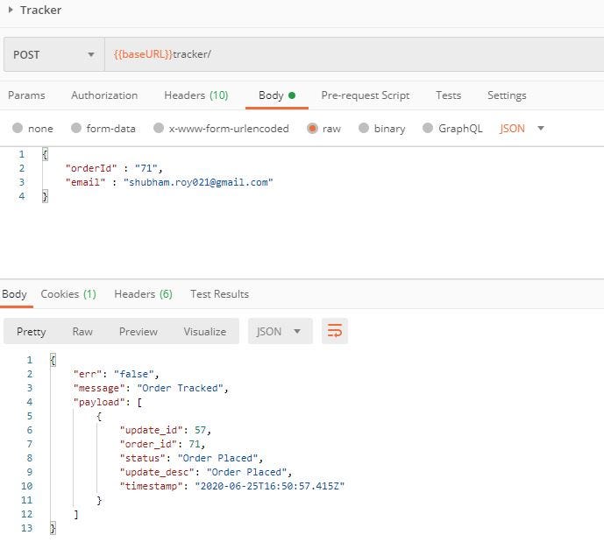Switch to the Tests tab

tap(448, 95)
